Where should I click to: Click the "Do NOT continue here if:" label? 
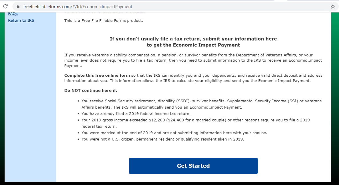[91, 91]
